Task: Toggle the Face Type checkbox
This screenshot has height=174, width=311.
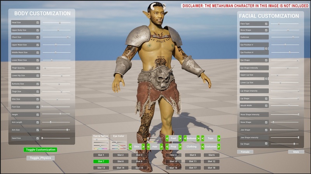Action: 266,24
